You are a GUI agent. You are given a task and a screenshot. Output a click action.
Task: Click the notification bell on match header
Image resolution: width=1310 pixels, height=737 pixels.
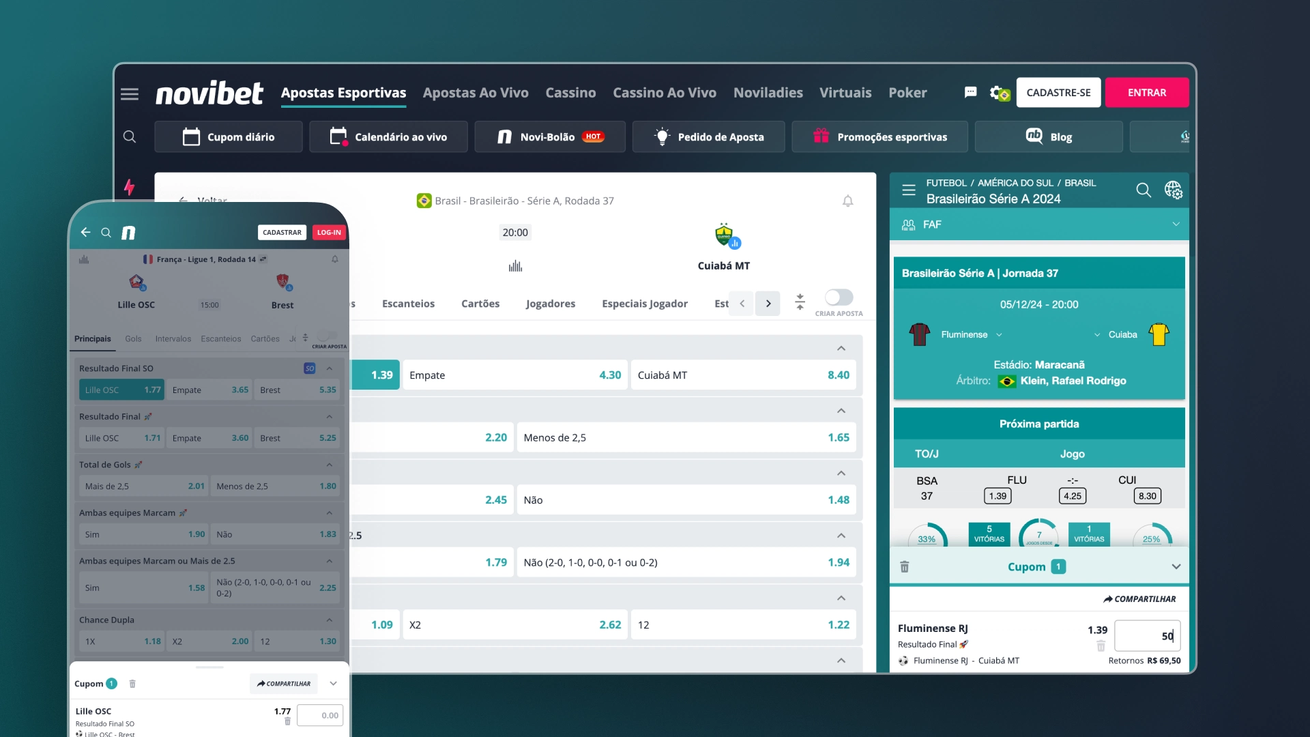[847, 201]
